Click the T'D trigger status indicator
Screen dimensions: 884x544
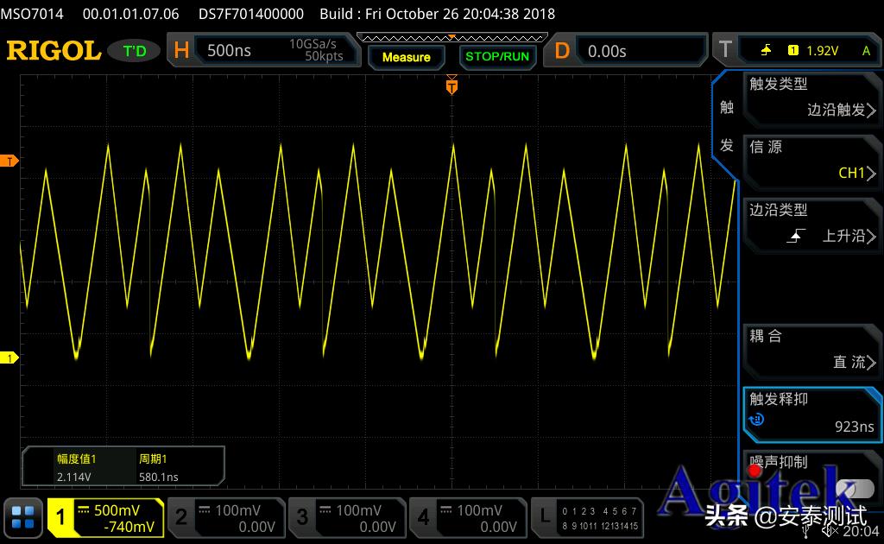[x=134, y=51]
